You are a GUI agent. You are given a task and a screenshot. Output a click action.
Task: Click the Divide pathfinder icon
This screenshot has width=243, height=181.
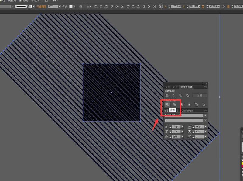tap(167, 105)
